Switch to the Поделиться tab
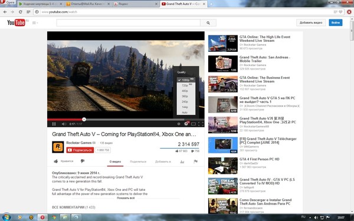Image resolution: width=354 pixels, height=221 pixels. tap(138, 161)
